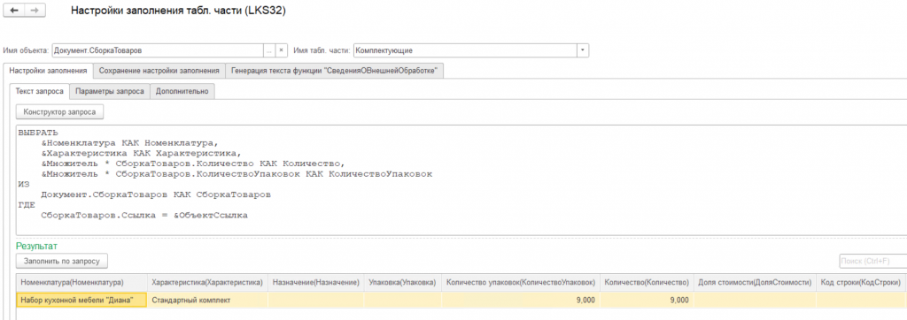Viewport: 907px width, 320px height.
Task: Select the Набор кухонной мебели "Диана" cell
Action: pos(81,300)
